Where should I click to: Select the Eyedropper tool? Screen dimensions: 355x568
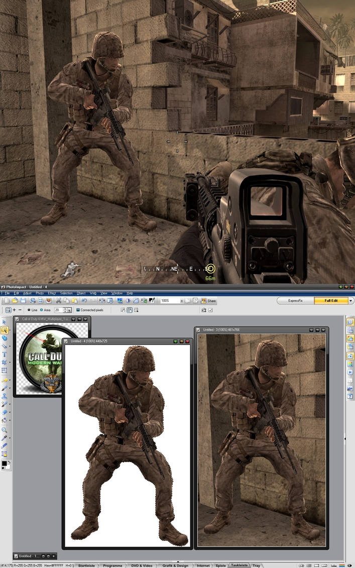point(5,438)
